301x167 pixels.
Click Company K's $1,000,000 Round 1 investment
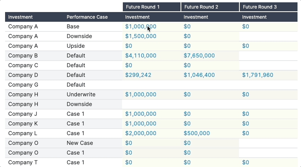141,124
